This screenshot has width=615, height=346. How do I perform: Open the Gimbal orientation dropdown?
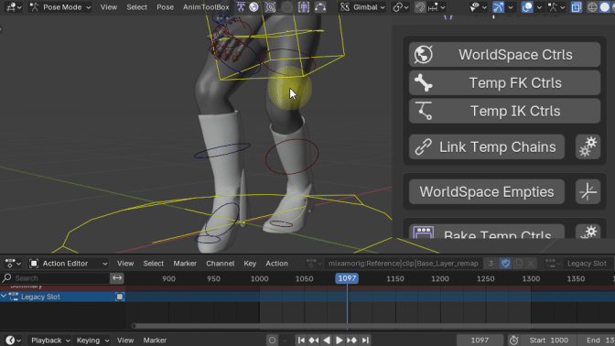coord(362,7)
